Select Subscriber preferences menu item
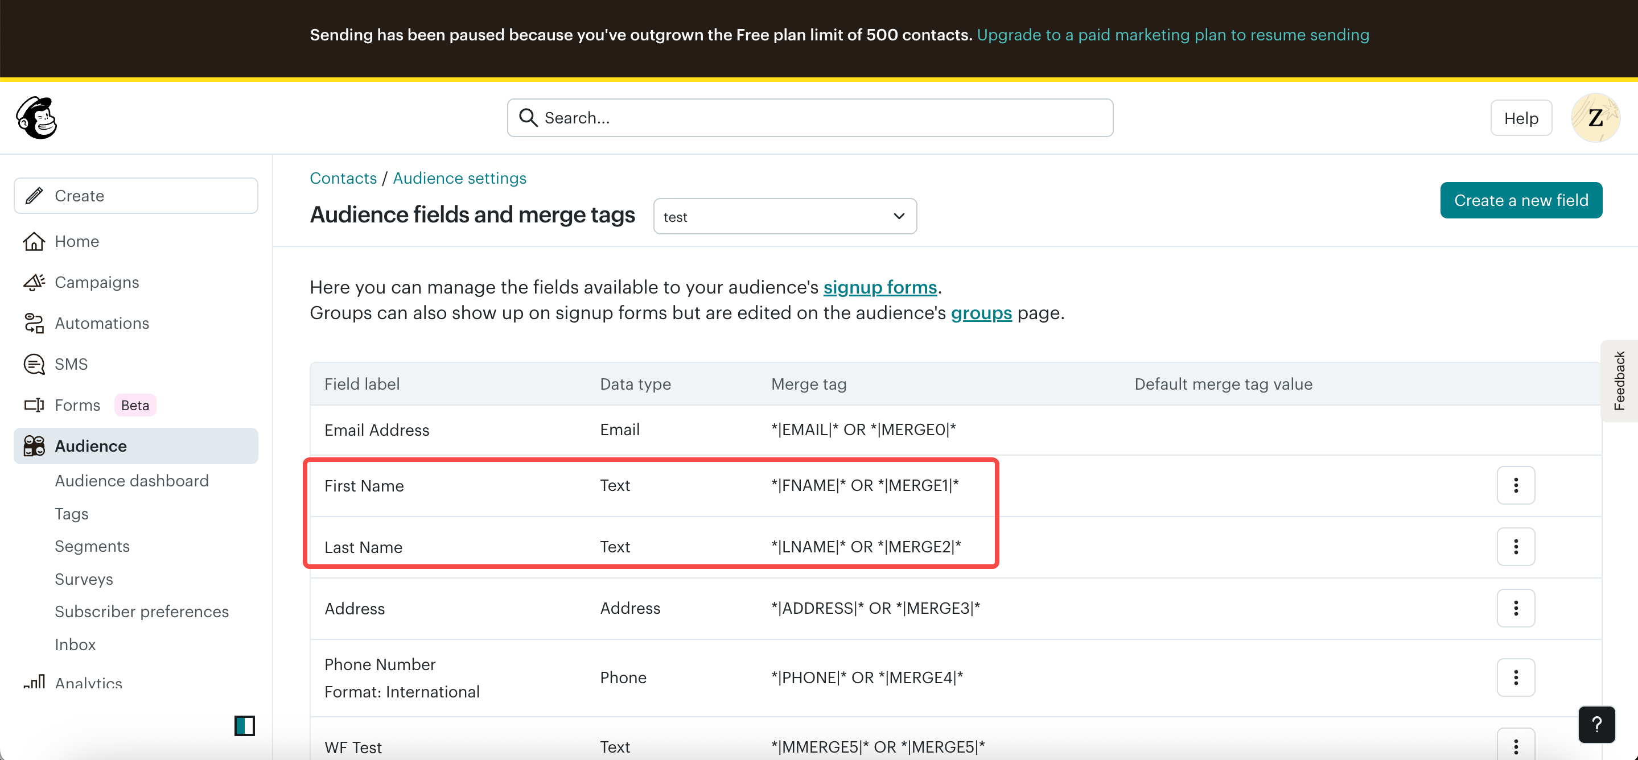This screenshot has width=1638, height=760. coord(142,612)
